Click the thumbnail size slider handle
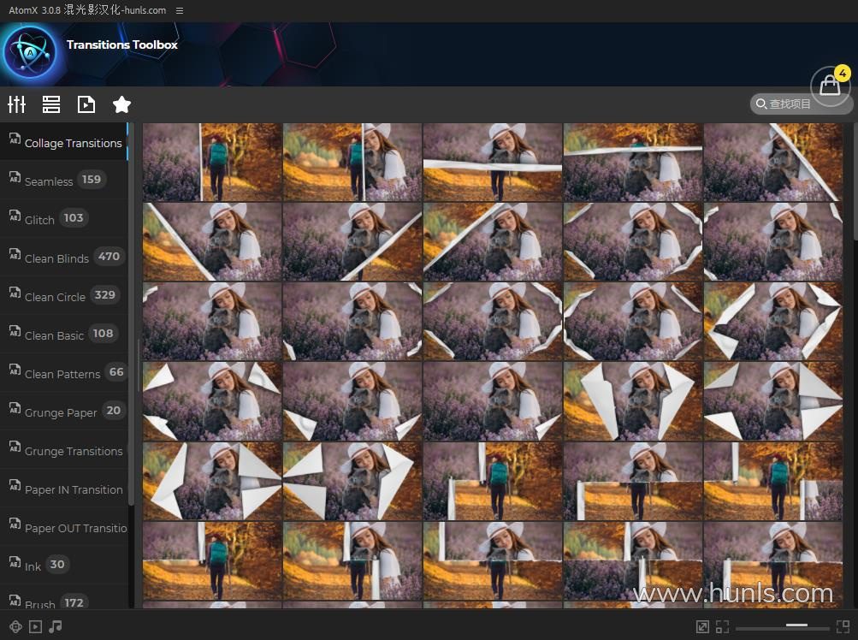The height and width of the screenshot is (640, 858). click(x=796, y=625)
